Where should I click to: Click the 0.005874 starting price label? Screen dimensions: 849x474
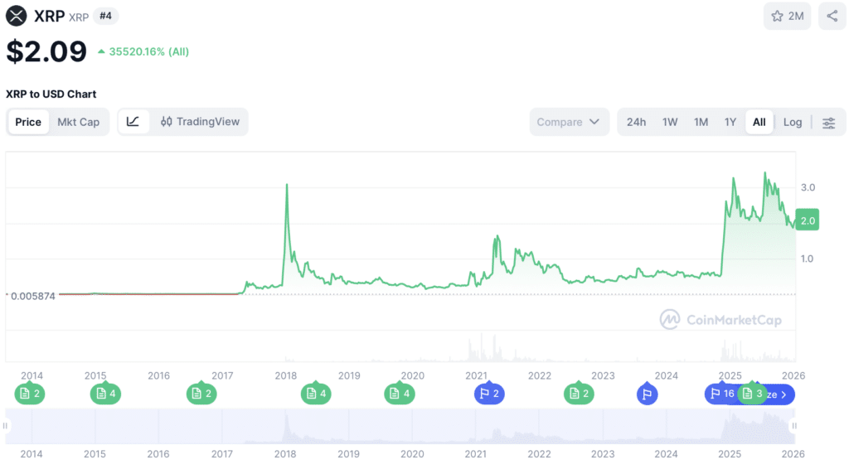tap(32, 296)
